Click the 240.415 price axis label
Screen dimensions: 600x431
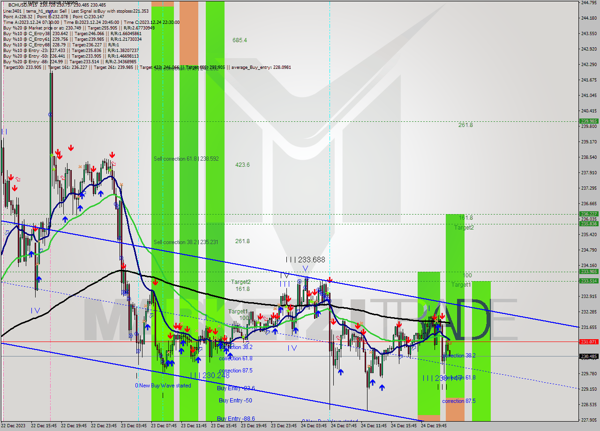pyautogui.click(x=589, y=111)
